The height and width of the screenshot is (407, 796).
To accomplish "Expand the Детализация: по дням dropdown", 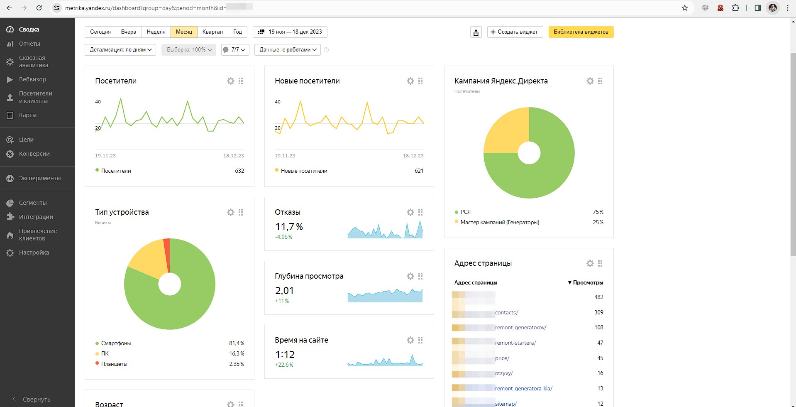I will click(120, 50).
